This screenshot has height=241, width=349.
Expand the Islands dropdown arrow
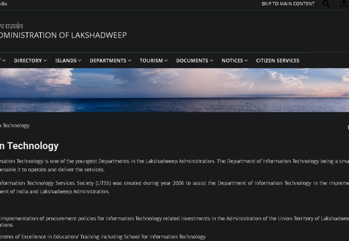pyautogui.click(x=79, y=61)
